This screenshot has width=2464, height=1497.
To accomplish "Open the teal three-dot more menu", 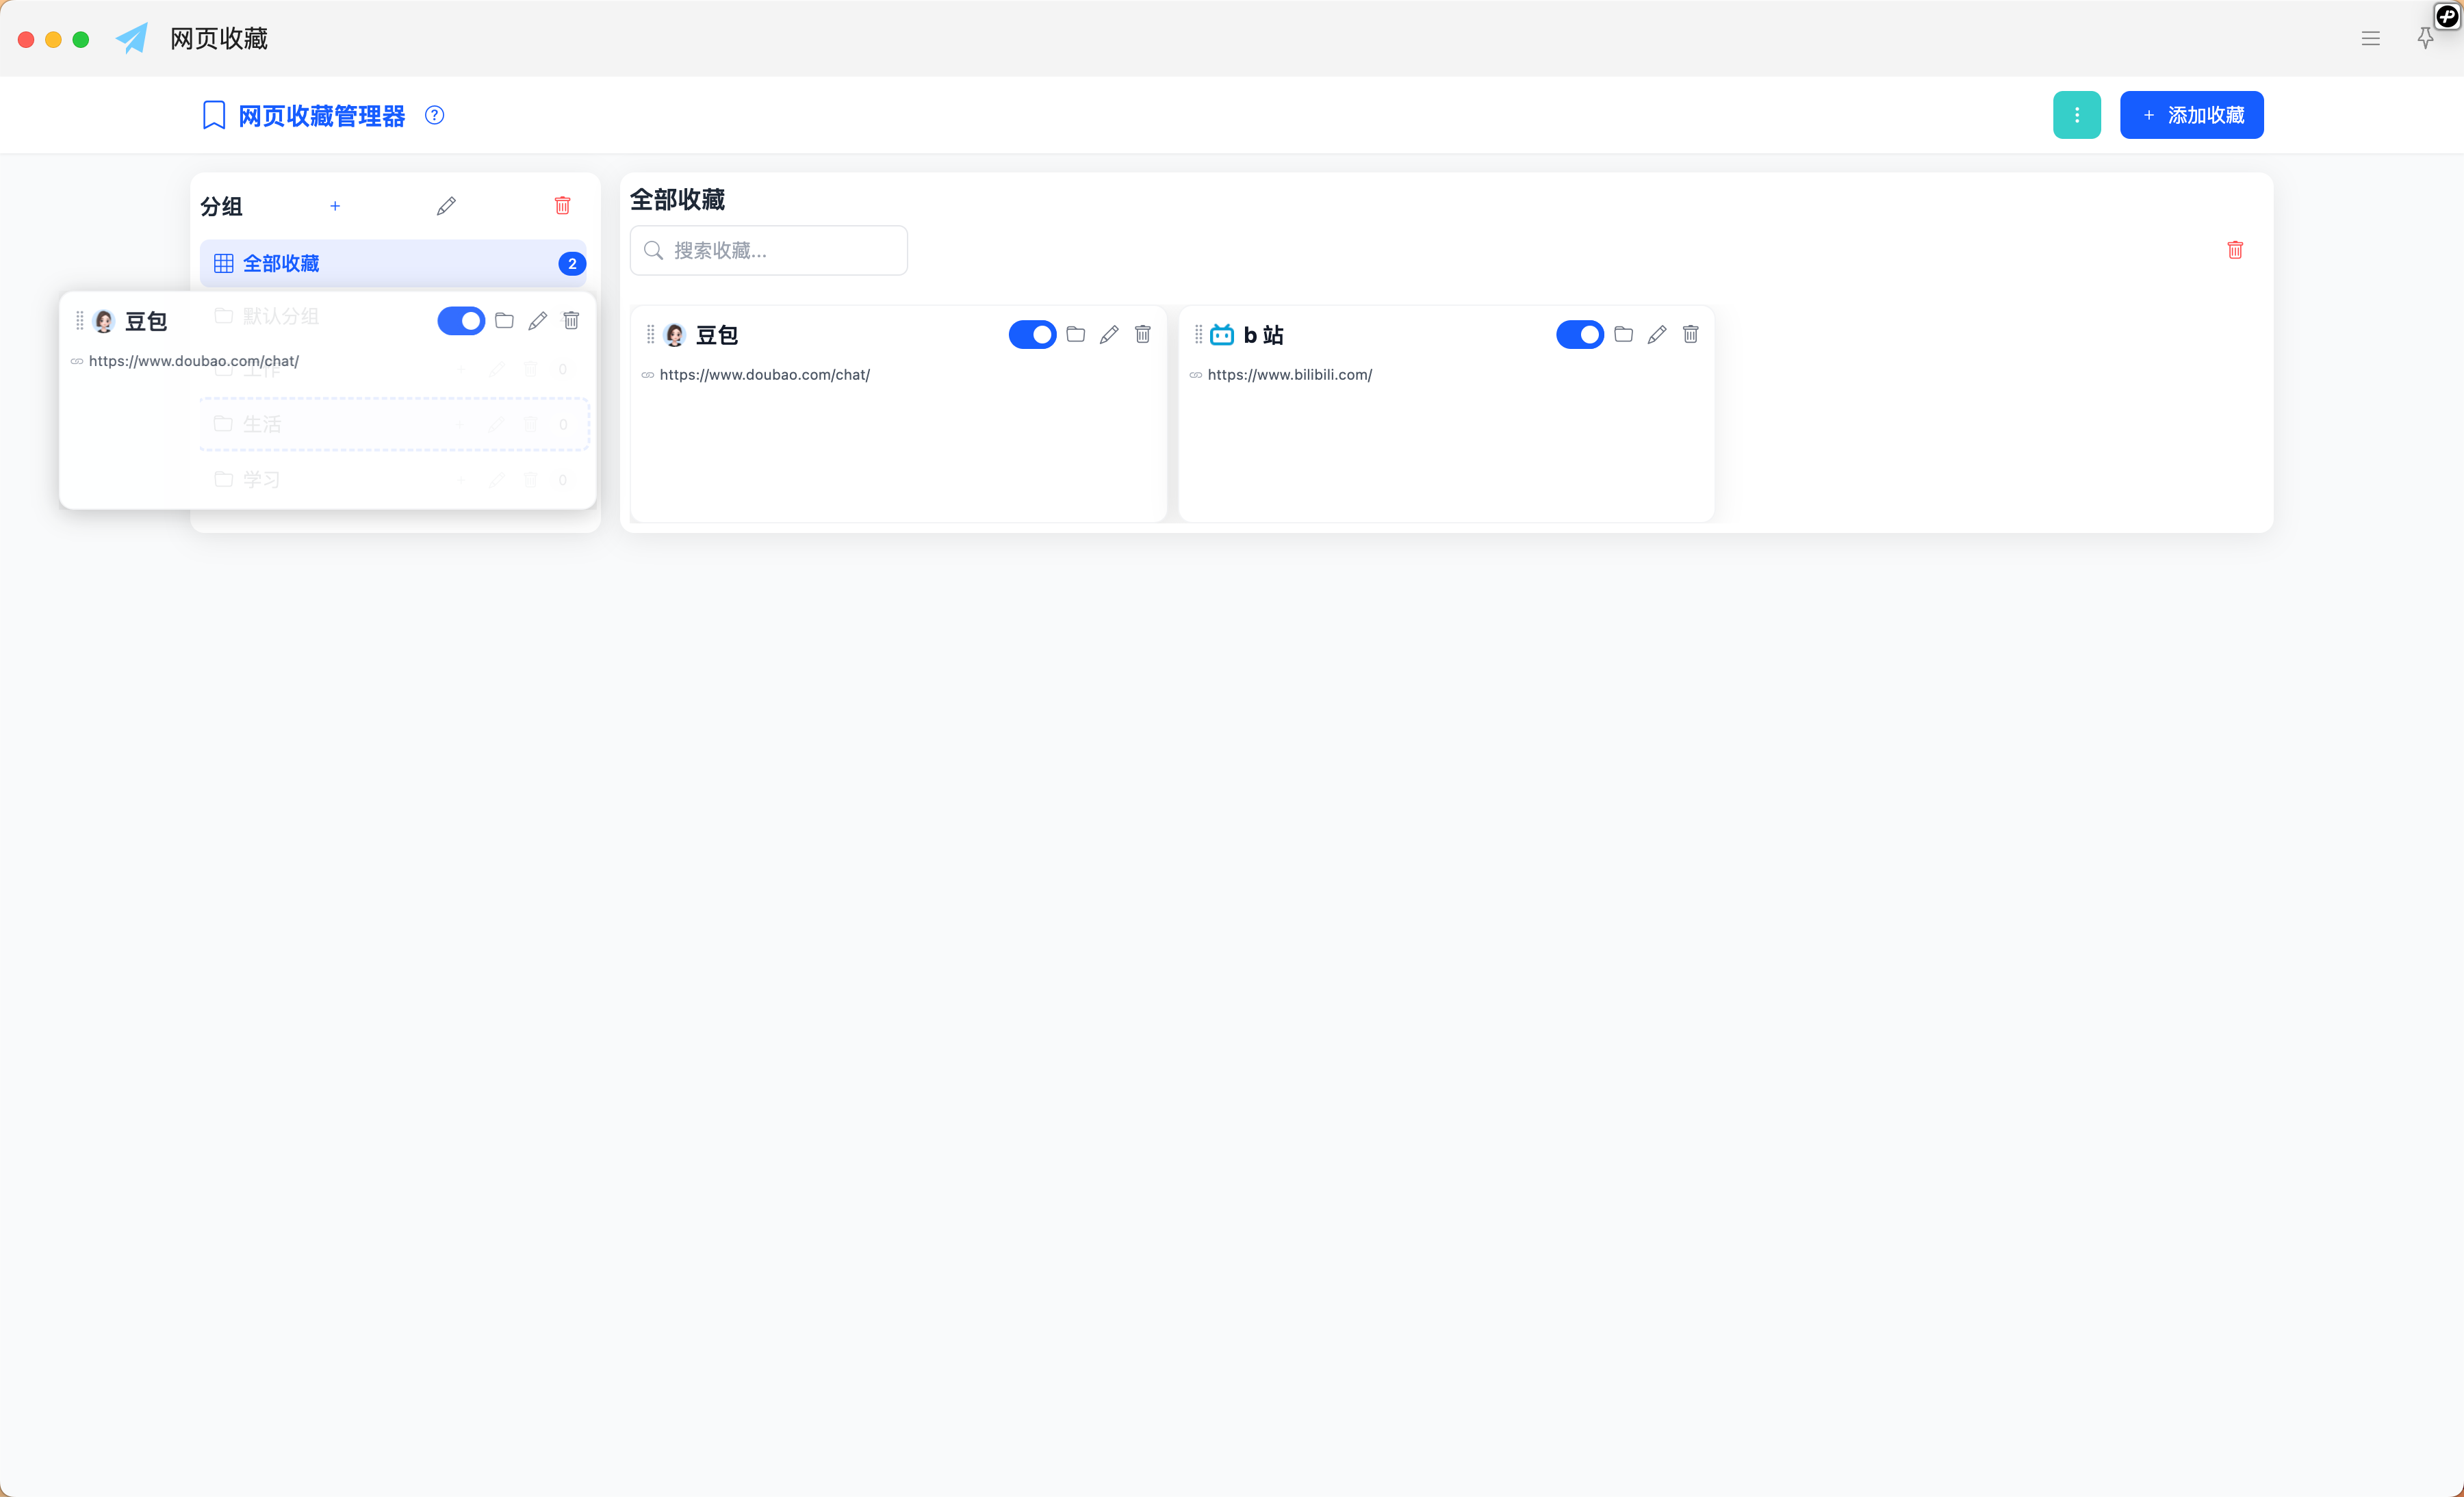I will click(x=2076, y=115).
